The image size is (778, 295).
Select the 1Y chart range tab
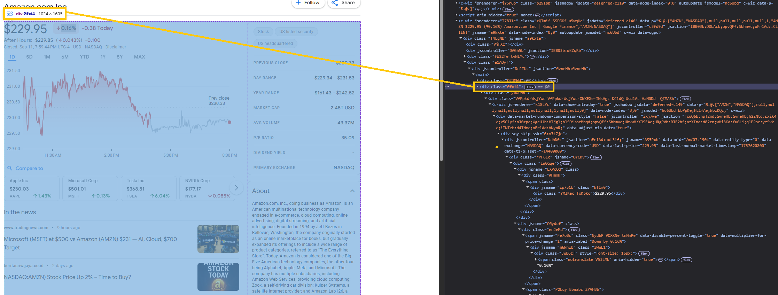(x=103, y=57)
